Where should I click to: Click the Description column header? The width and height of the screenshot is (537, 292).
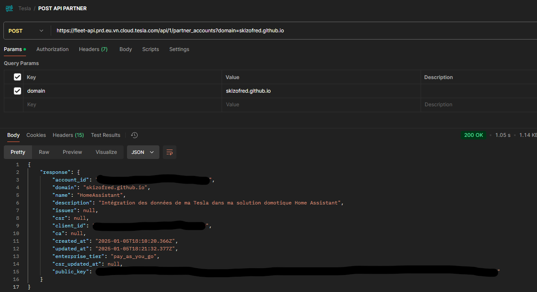[x=439, y=77]
